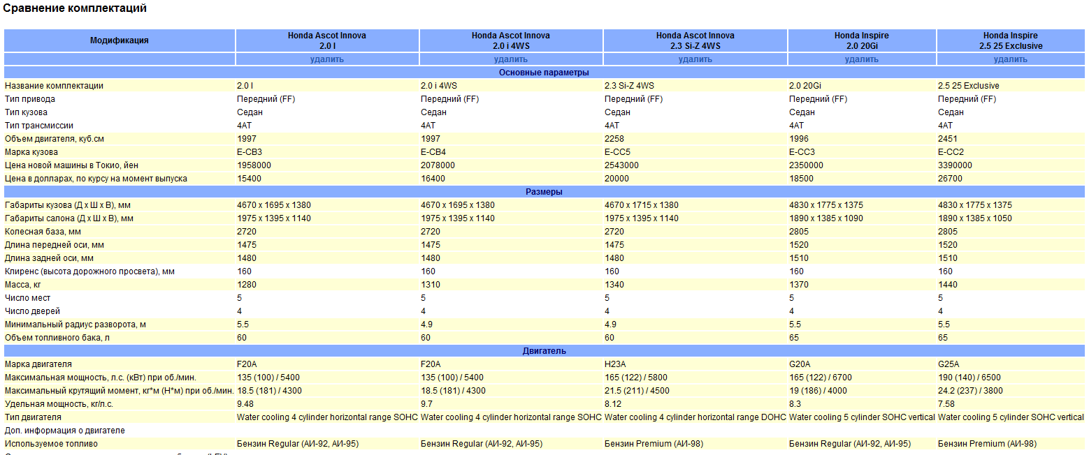1089x455 pixels.
Task: Click the 'Сравнение комплектаций' page title
Action: (75, 9)
